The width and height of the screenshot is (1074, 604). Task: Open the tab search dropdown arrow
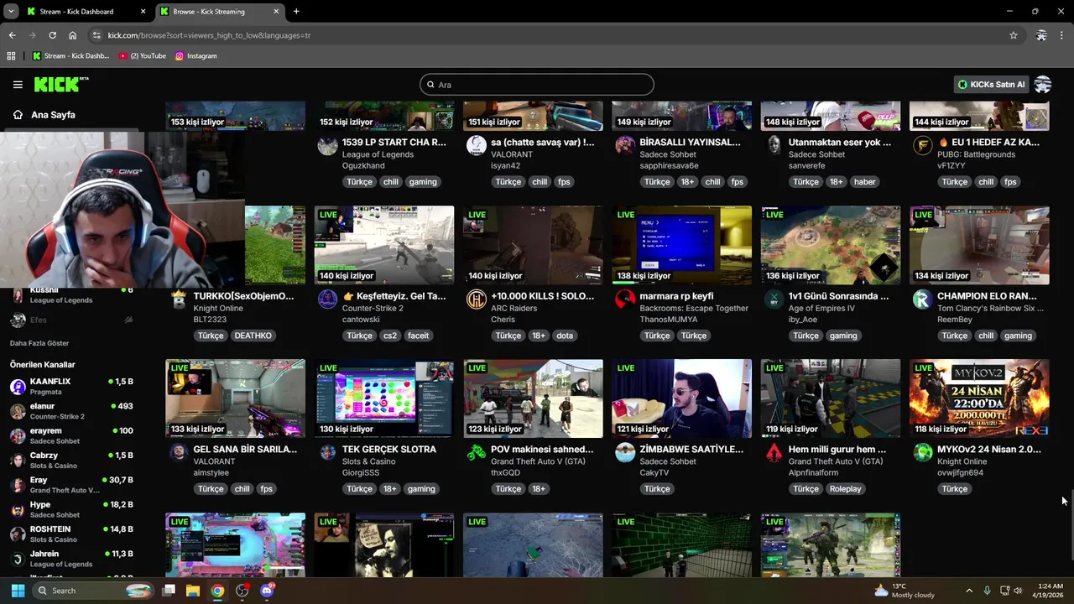[x=10, y=12]
